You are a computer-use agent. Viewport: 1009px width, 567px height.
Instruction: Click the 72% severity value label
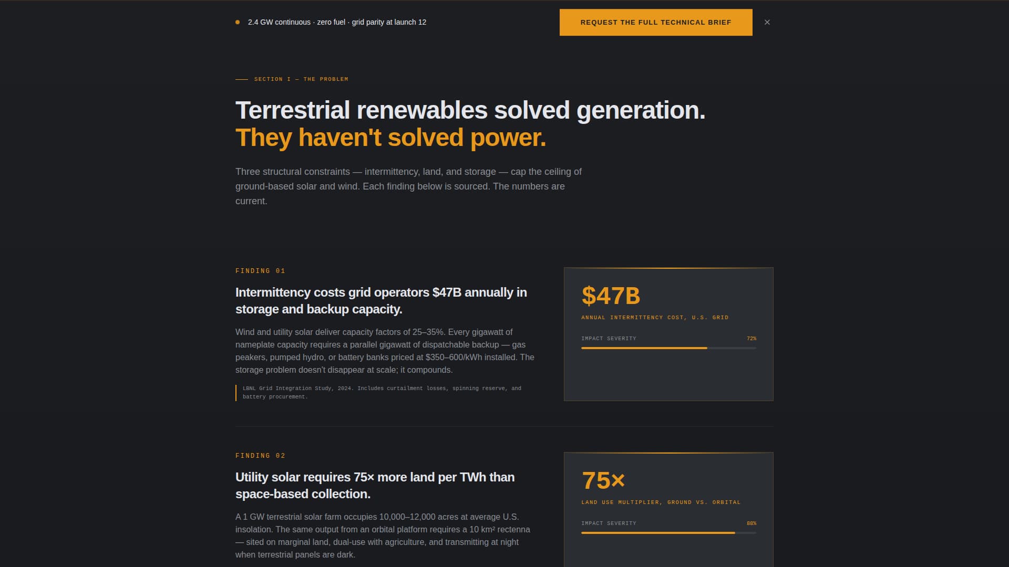coord(751,339)
